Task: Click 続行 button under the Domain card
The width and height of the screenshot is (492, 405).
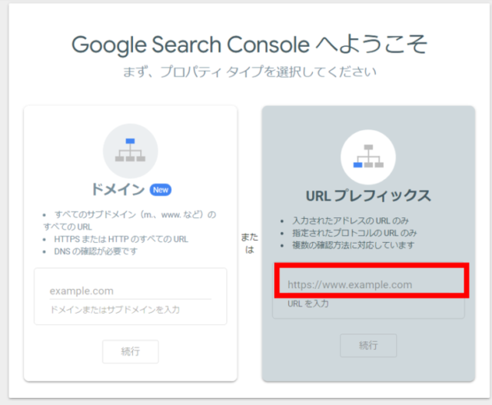Action: (x=131, y=351)
